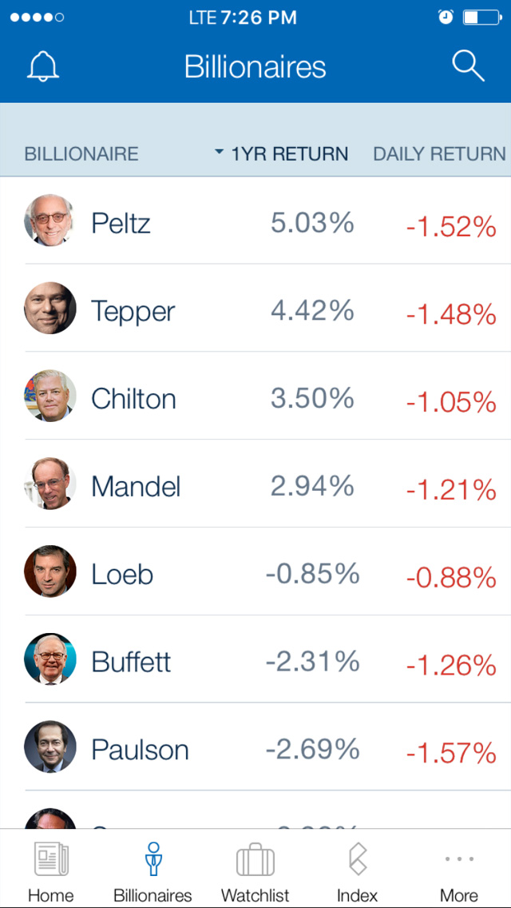The image size is (511, 908).
Task: Open the More ellipsis menu
Action: pyautogui.click(x=459, y=860)
